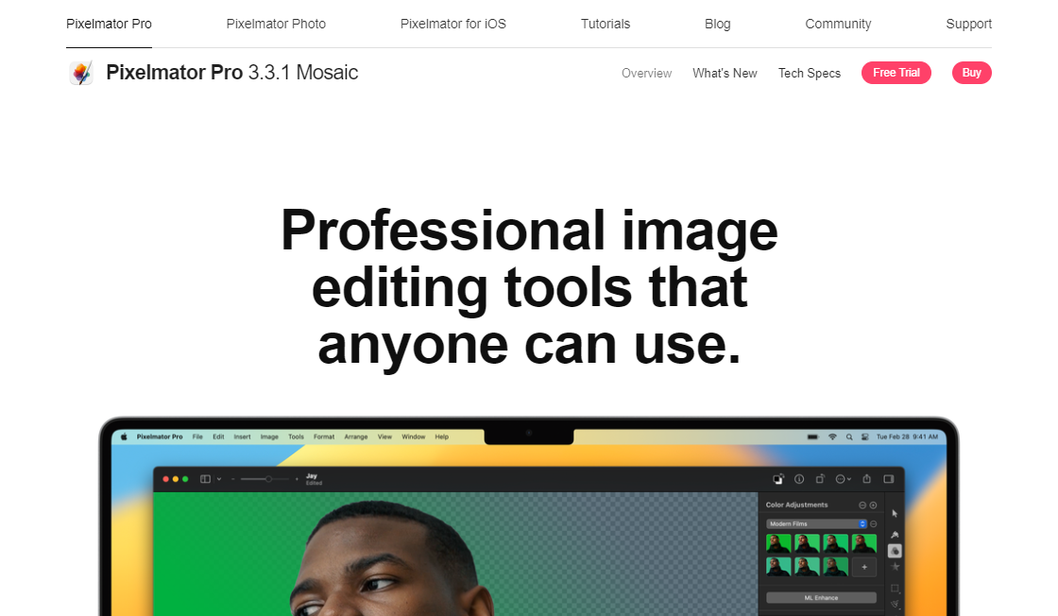This screenshot has width=1058, height=616.
Task: Expand the ellipsis more-options dropdown
Action: pos(843,479)
